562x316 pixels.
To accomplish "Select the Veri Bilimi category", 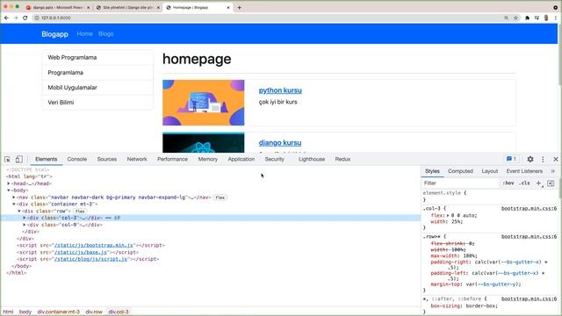I will tap(97, 103).
